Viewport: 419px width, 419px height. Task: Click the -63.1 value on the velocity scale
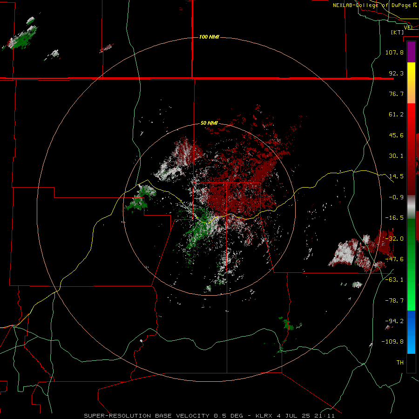coord(394,280)
